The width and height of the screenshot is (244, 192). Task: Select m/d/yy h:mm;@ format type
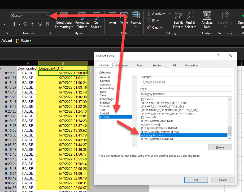pos(184,124)
